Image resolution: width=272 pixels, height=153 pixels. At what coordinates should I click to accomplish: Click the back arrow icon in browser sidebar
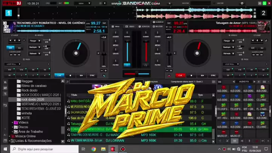pyautogui.click(x=5, y=105)
